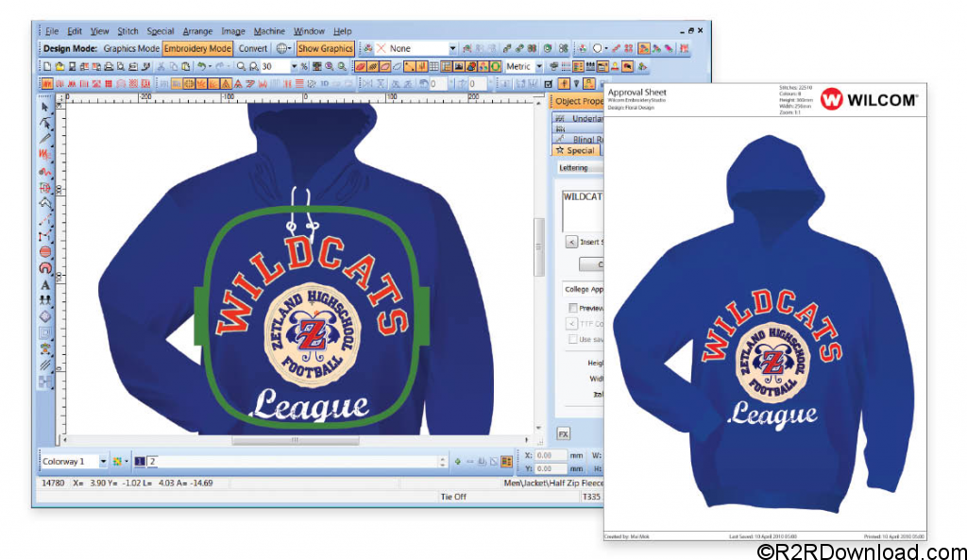Toggle Show Graphics button
The height and width of the screenshot is (560, 967).
click(325, 48)
